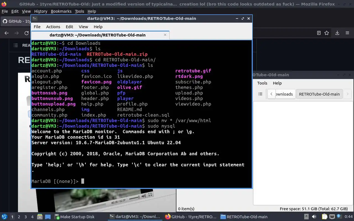Open Firefox downloads panel
This screenshot has height=221, width=354.
(337, 33)
